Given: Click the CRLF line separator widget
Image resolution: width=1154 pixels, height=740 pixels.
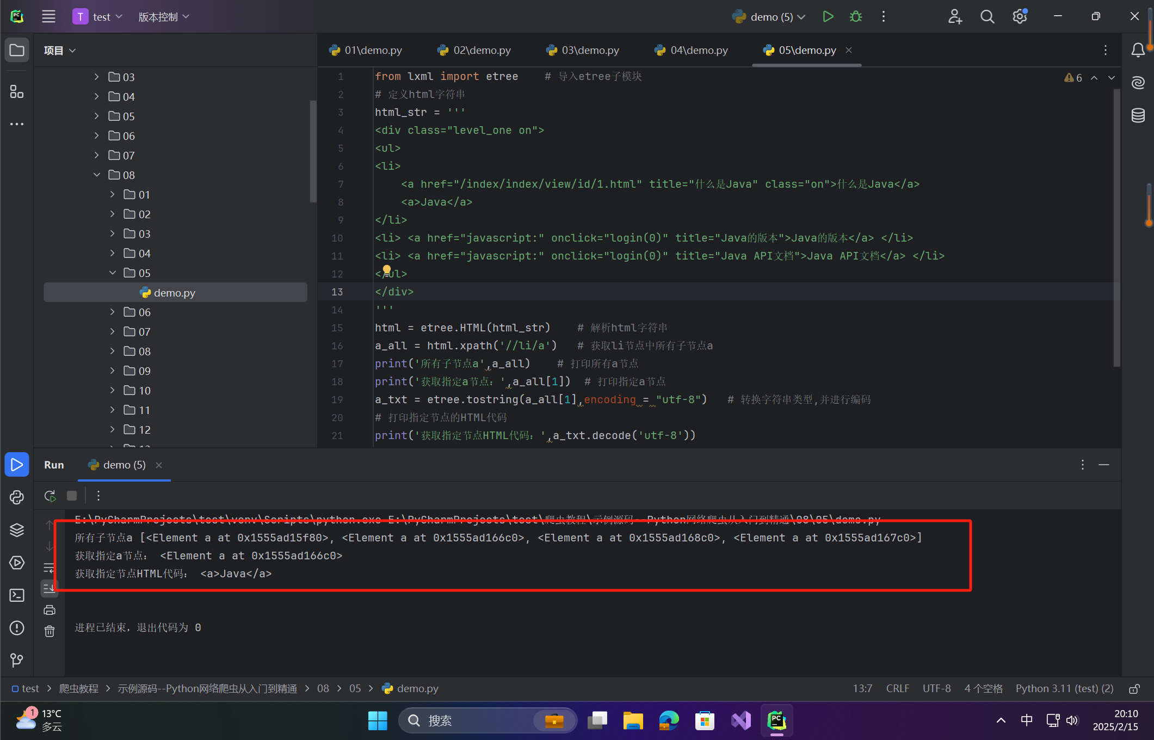Looking at the screenshot, I should [897, 689].
